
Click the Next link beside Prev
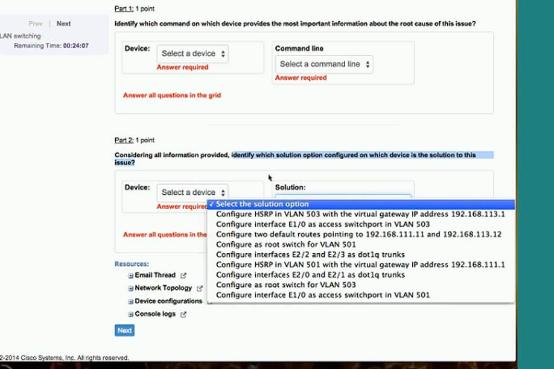pos(63,24)
